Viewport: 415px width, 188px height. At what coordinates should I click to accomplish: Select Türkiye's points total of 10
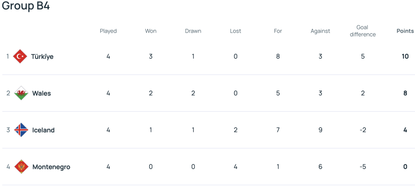coord(405,56)
